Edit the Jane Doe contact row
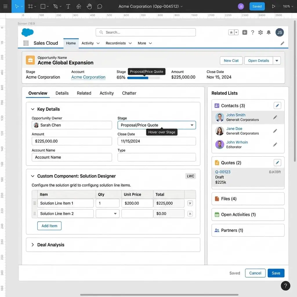 pos(275,131)
